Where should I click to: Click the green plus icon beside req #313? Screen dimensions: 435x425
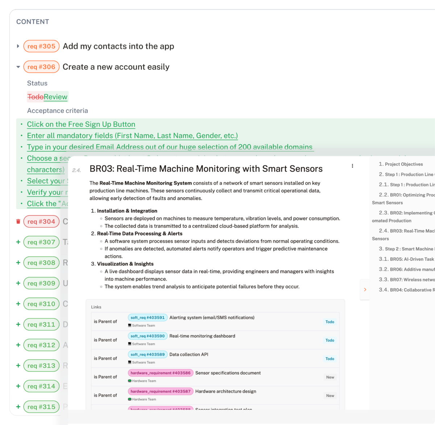pyautogui.click(x=18, y=365)
